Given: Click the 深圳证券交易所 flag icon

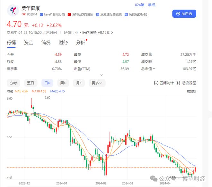Looking at the screenshot, I should click(69, 14).
